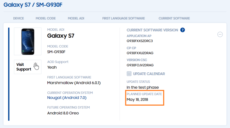
Task: Click the May 18, 2018 planned date
Action: click(137, 99)
